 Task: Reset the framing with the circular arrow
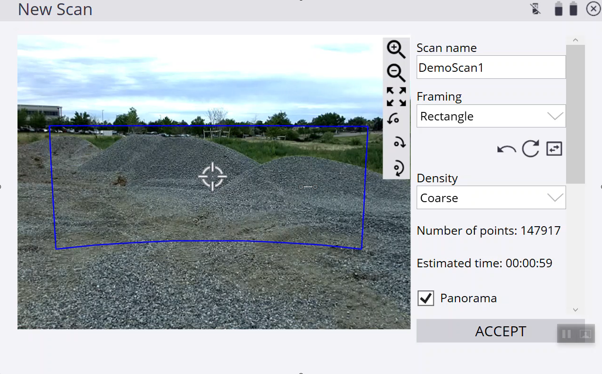pyautogui.click(x=531, y=149)
